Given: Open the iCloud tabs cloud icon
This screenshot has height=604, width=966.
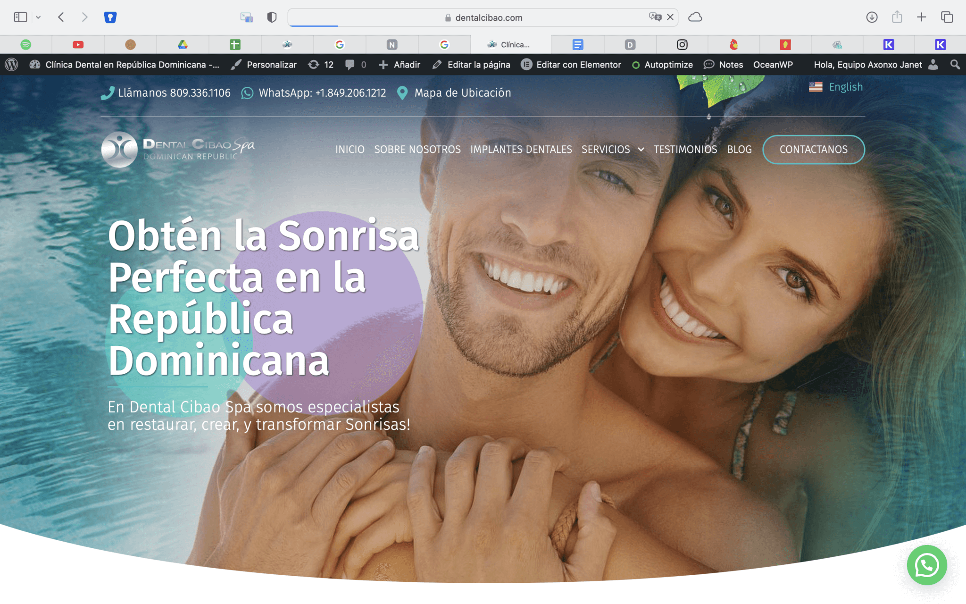Looking at the screenshot, I should [x=695, y=17].
